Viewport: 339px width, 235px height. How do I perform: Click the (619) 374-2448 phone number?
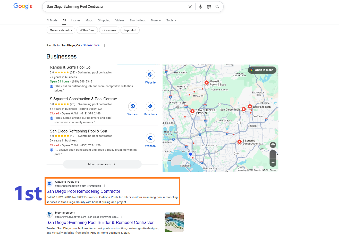click(x=90, y=113)
